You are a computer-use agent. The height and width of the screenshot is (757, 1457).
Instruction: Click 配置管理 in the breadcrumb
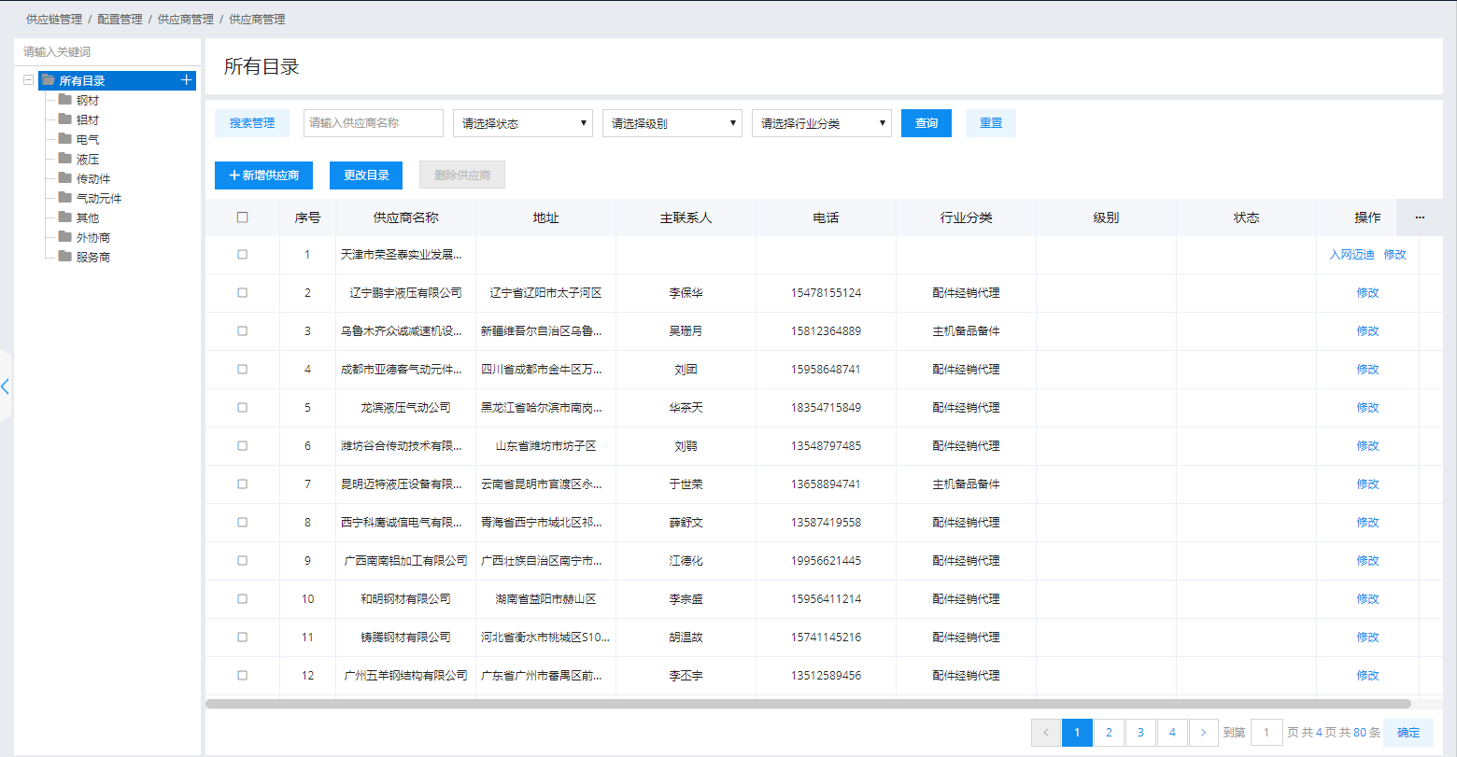tap(120, 19)
